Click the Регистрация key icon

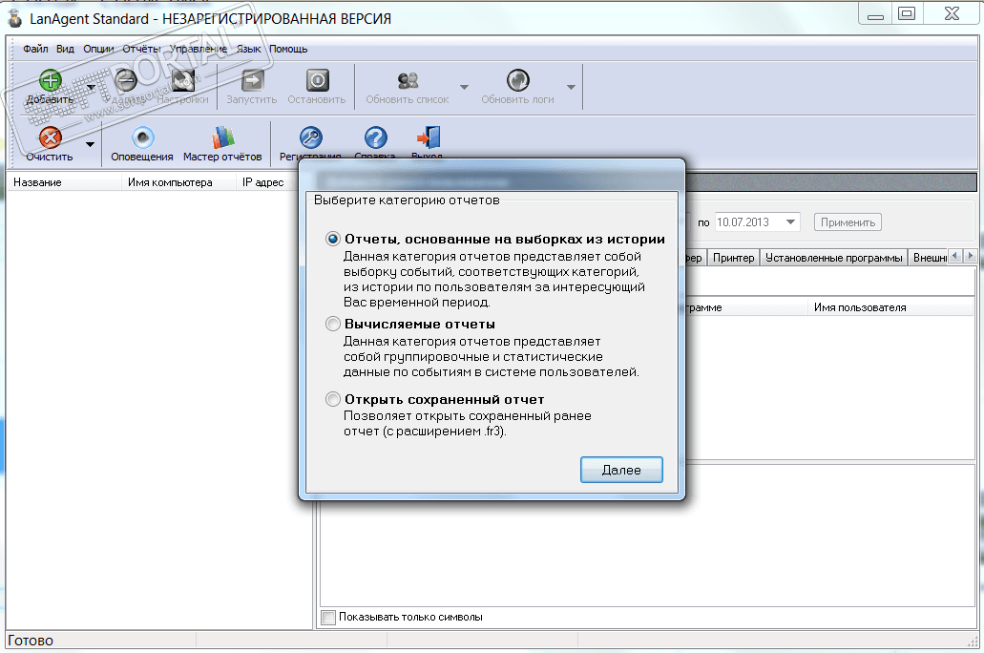pos(310,137)
